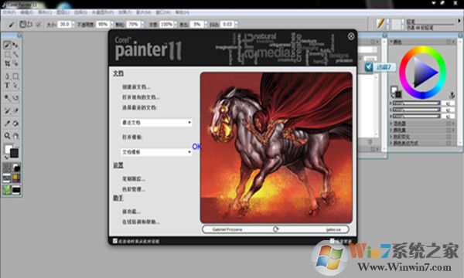Open the brush selector flyout arrow
Viewport: 464px width, 278px height.
[459, 21]
